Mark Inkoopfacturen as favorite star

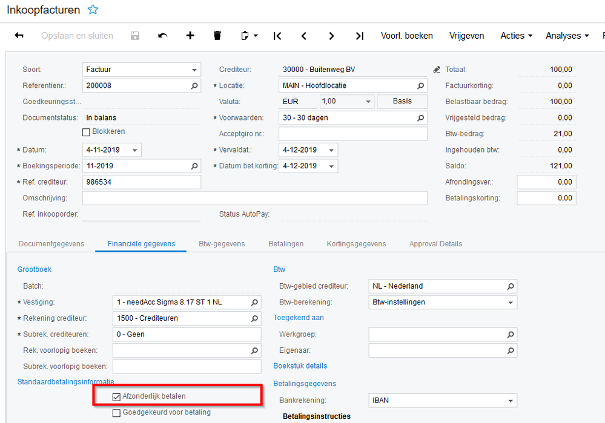(93, 10)
